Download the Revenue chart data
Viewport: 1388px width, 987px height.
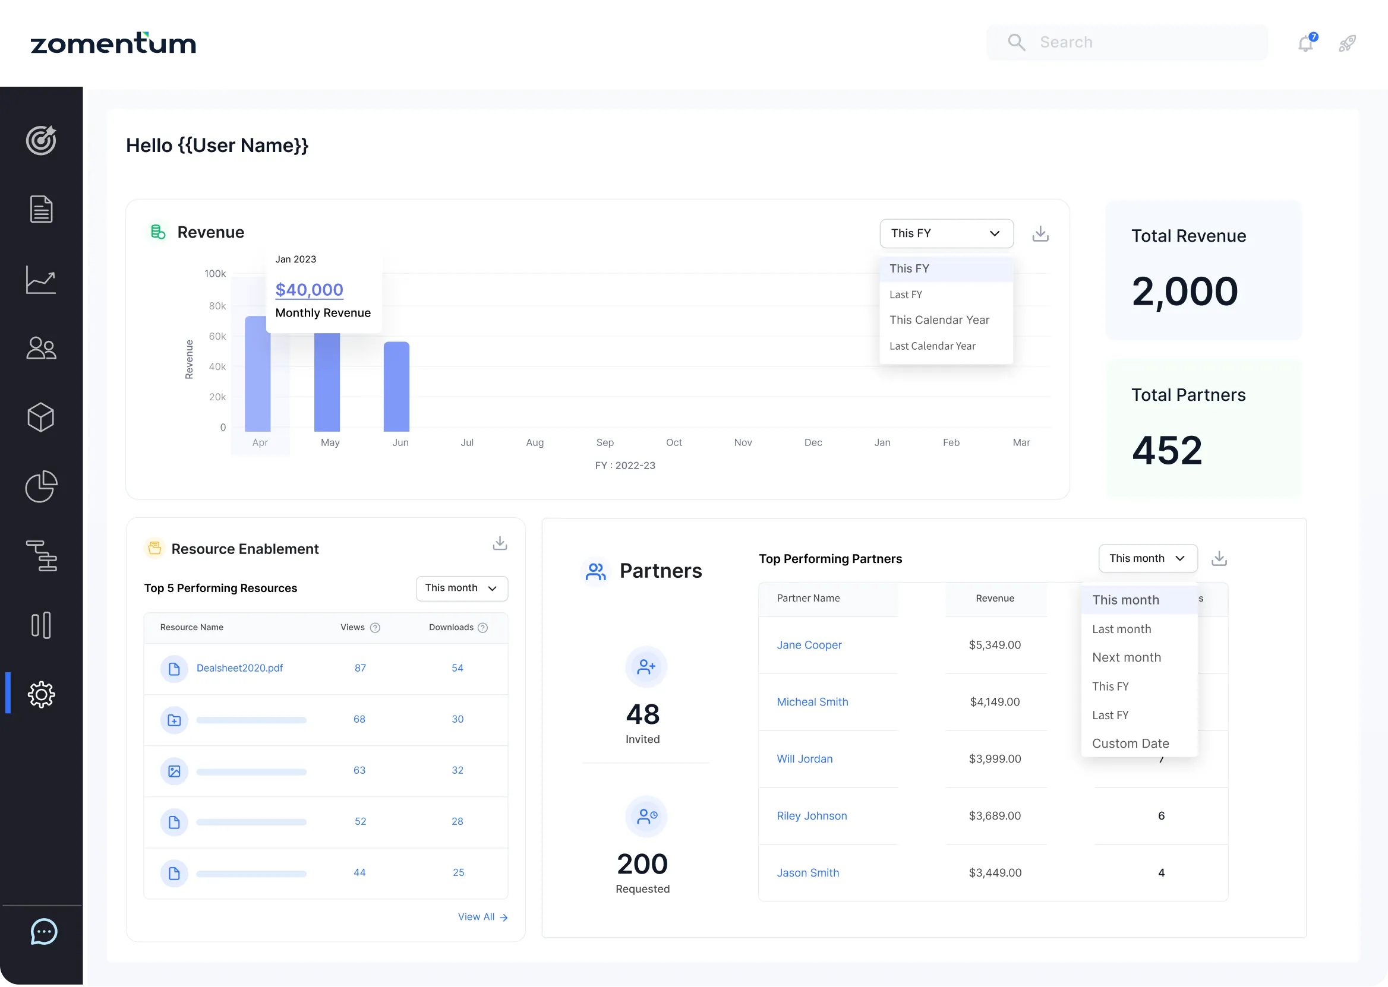click(x=1040, y=233)
